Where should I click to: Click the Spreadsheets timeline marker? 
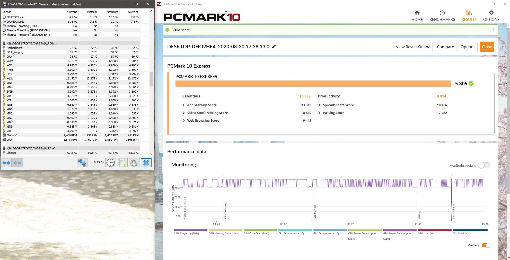(453, 211)
